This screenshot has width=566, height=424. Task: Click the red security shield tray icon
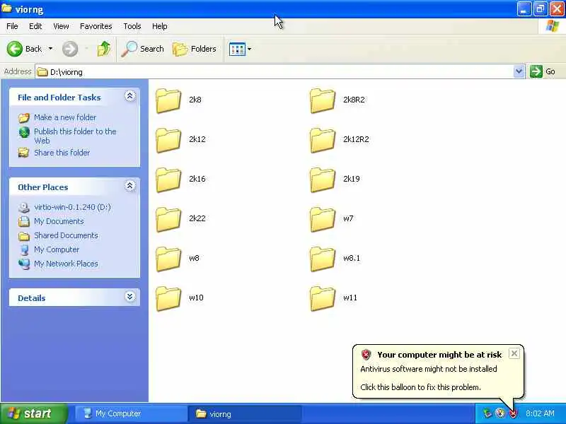click(513, 413)
